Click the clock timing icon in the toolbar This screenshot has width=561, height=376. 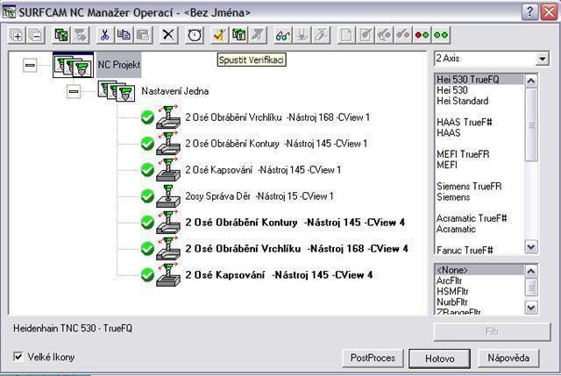(195, 35)
